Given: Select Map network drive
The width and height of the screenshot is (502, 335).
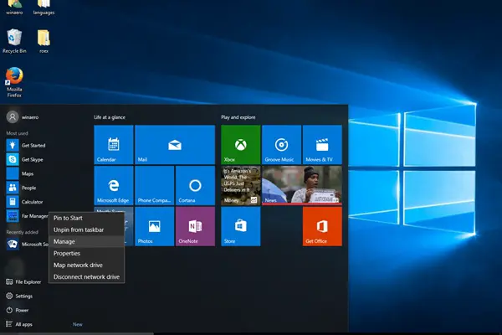Looking at the screenshot, I should [86, 265].
